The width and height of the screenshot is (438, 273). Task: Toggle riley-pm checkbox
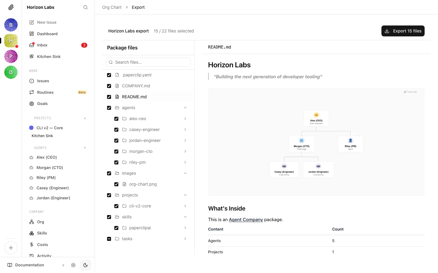116,162
